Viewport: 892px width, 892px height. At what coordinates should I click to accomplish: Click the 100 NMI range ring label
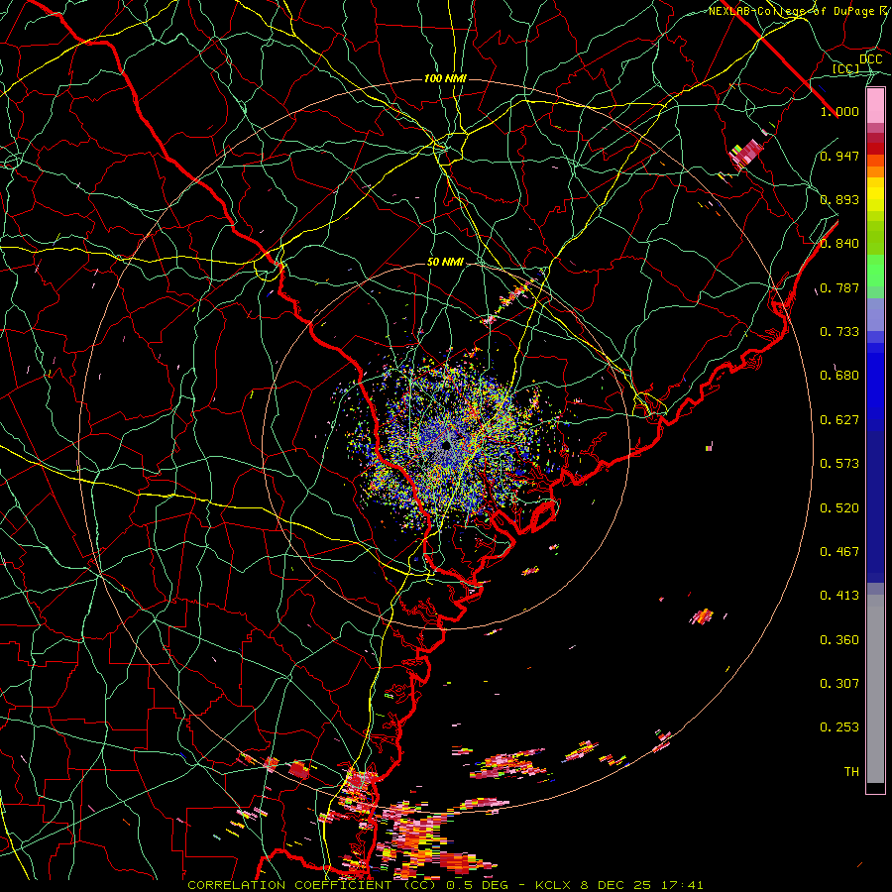[x=445, y=78]
